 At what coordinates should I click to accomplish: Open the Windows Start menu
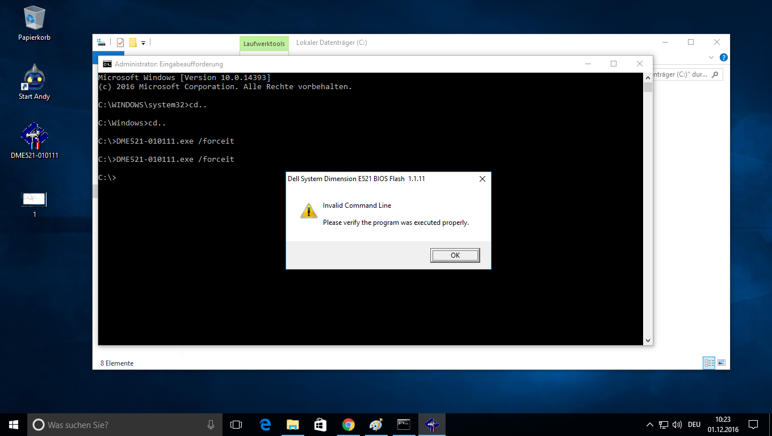coord(14,425)
